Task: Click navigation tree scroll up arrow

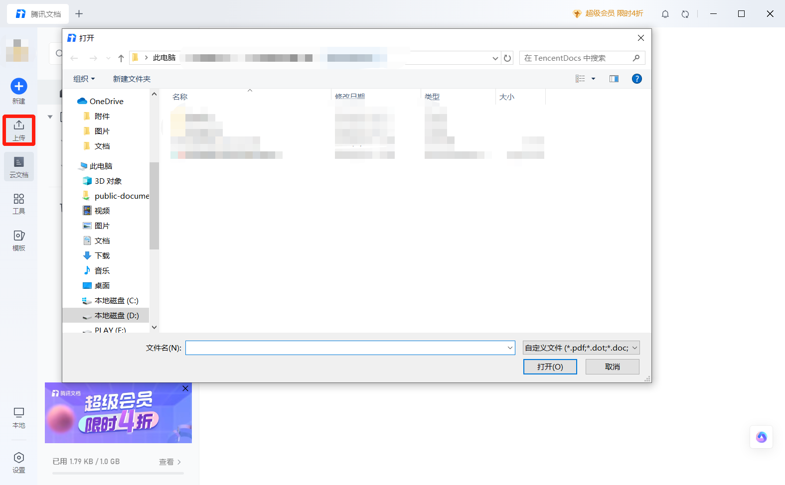Action: click(x=154, y=94)
